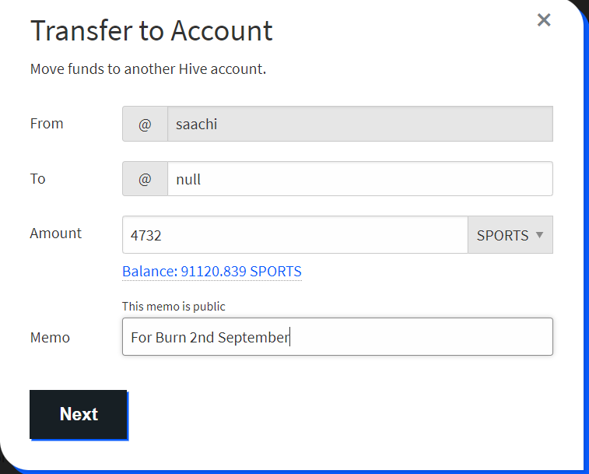
Task: Click the To label
Action: [37, 179]
